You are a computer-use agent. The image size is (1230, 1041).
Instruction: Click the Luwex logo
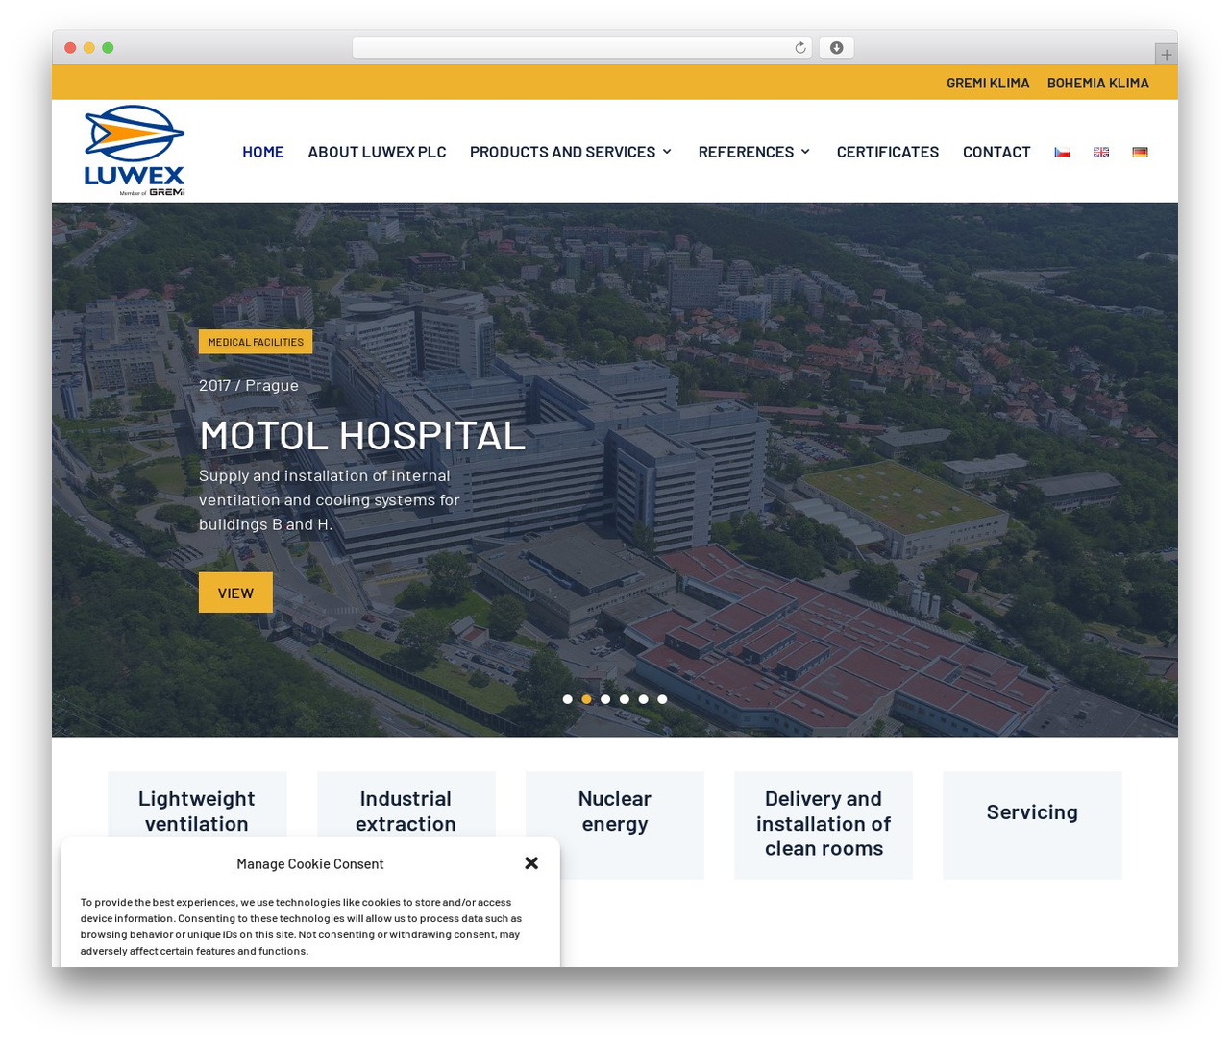coord(134,151)
